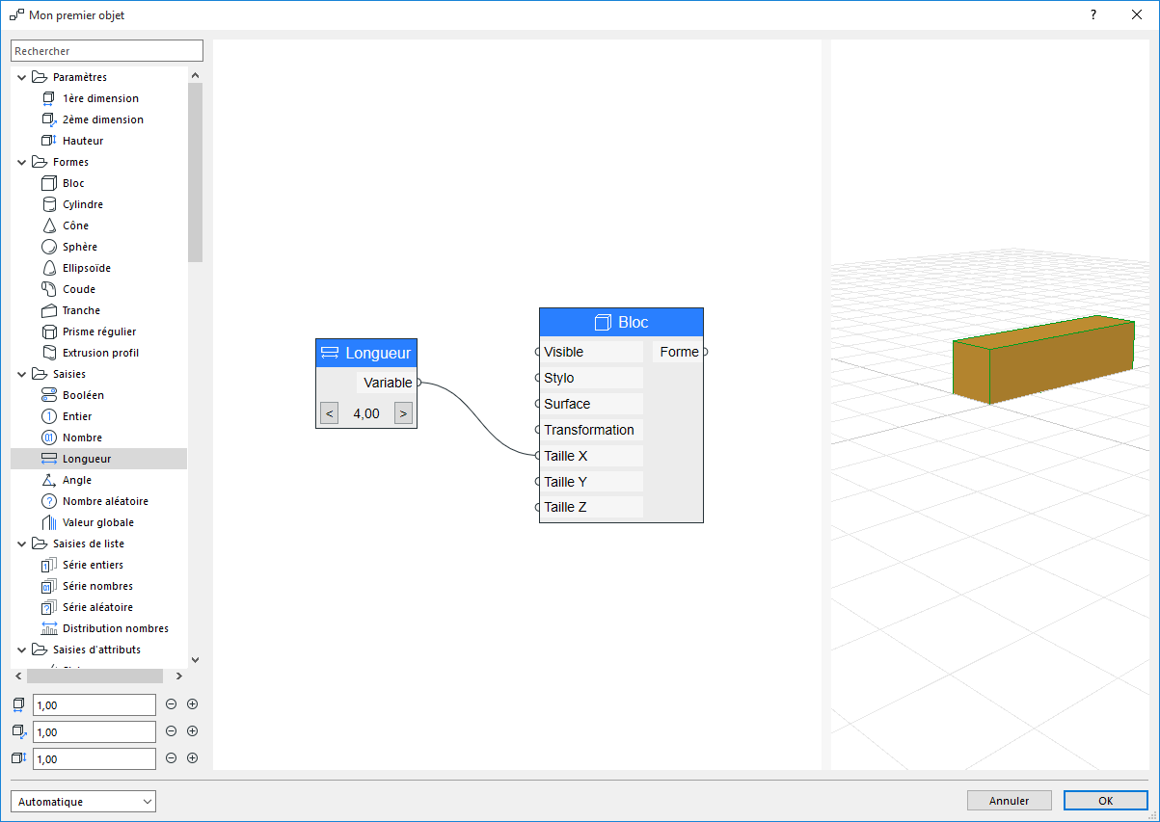
Task: Pick the Tranche shape icon
Action: (49, 310)
